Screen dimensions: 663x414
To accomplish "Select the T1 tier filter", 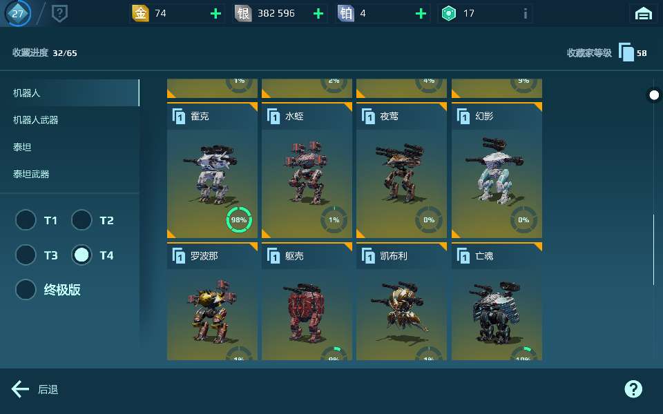I will tap(26, 220).
